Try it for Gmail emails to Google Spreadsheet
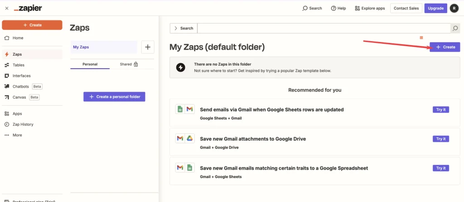The height and width of the screenshot is (202, 464). point(441,168)
